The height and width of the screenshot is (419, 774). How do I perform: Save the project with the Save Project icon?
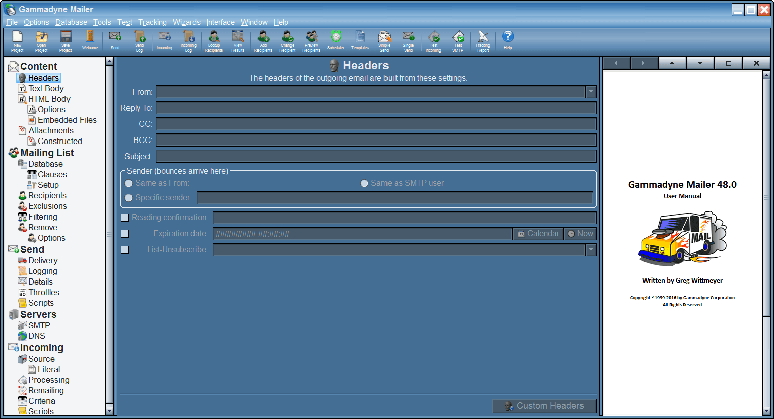pyautogui.click(x=66, y=41)
